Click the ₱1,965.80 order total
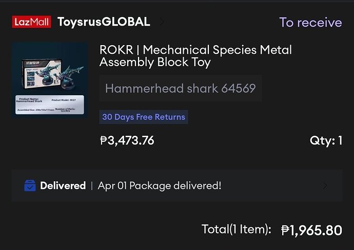 pyautogui.click(x=311, y=231)
